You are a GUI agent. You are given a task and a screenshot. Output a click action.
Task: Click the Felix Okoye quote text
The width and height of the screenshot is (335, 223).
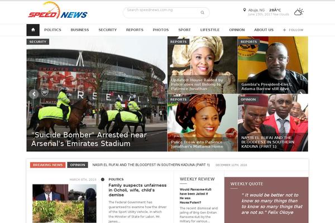(x=272, y=203)
